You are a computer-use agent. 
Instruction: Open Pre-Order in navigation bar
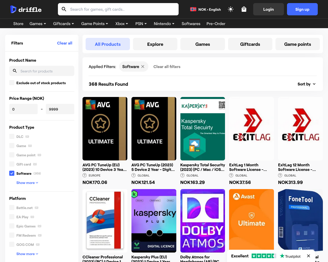216,24
